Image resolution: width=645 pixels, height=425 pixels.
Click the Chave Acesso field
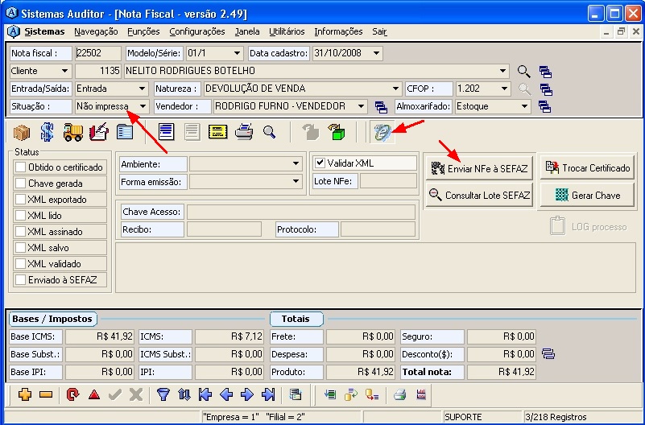[300, 212]
